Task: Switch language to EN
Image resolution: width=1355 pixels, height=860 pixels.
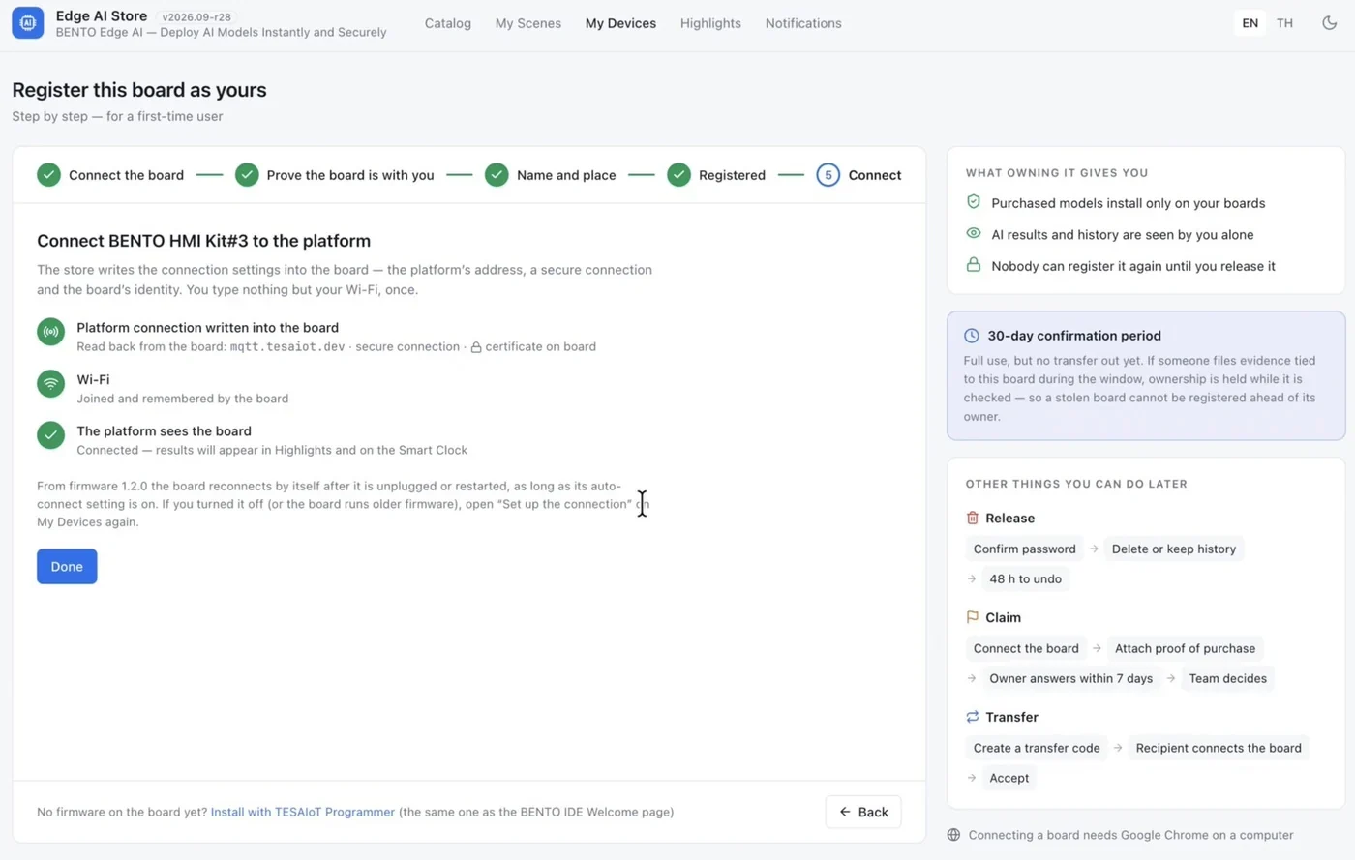Action: point(1250,23)
